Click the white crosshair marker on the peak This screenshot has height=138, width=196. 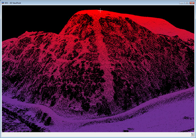click(x=100, y=10)
